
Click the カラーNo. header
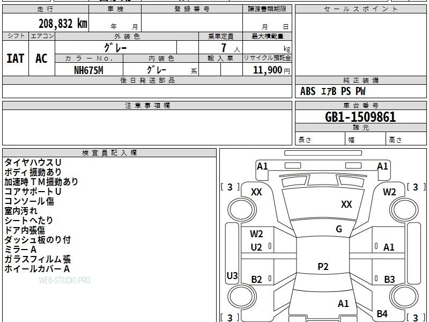(x=89, y=58)
